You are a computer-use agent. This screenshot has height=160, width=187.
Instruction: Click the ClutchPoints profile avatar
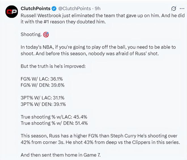[12, 12]
